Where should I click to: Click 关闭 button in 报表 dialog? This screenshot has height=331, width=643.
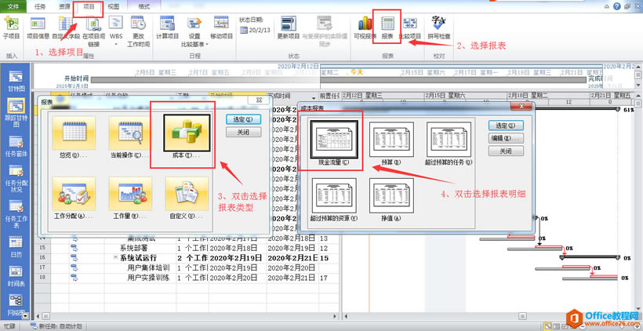tap(243, 132)
